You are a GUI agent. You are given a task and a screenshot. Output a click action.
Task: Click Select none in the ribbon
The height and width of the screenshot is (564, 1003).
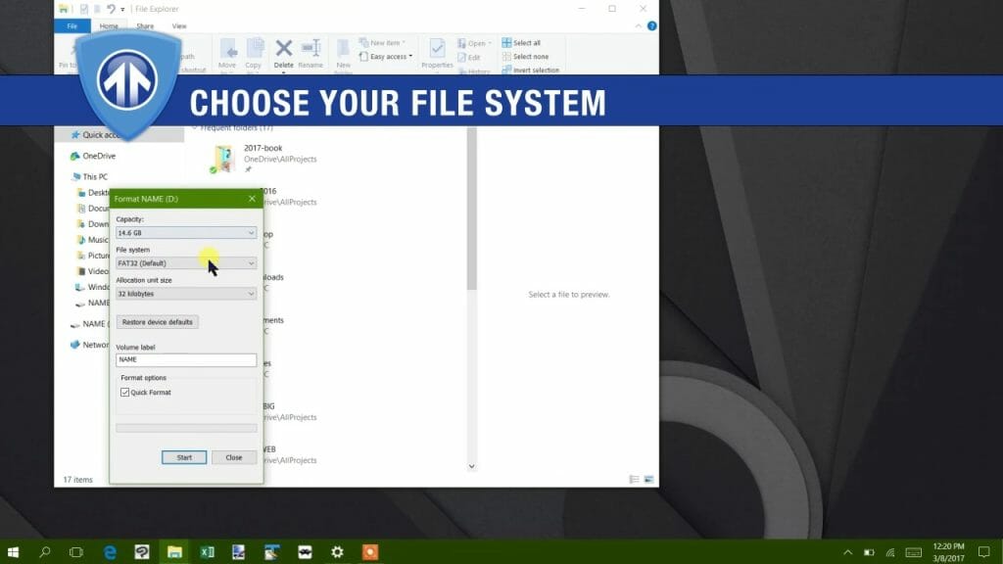pyautogui.click(x=525, y=56)
